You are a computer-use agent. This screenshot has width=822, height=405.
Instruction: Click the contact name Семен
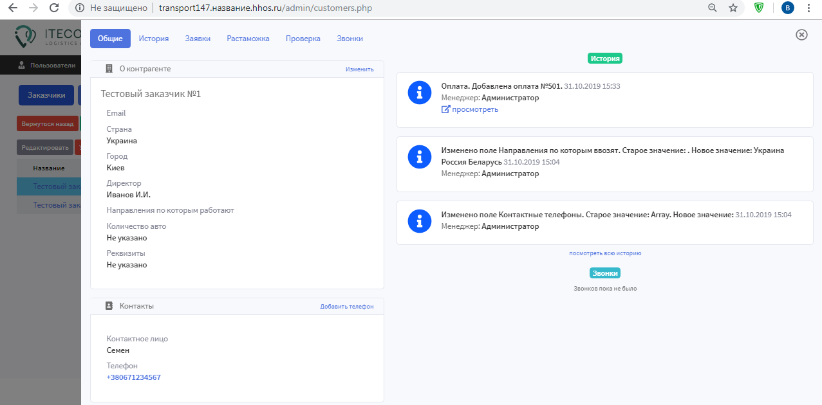[x=118, y=350]
